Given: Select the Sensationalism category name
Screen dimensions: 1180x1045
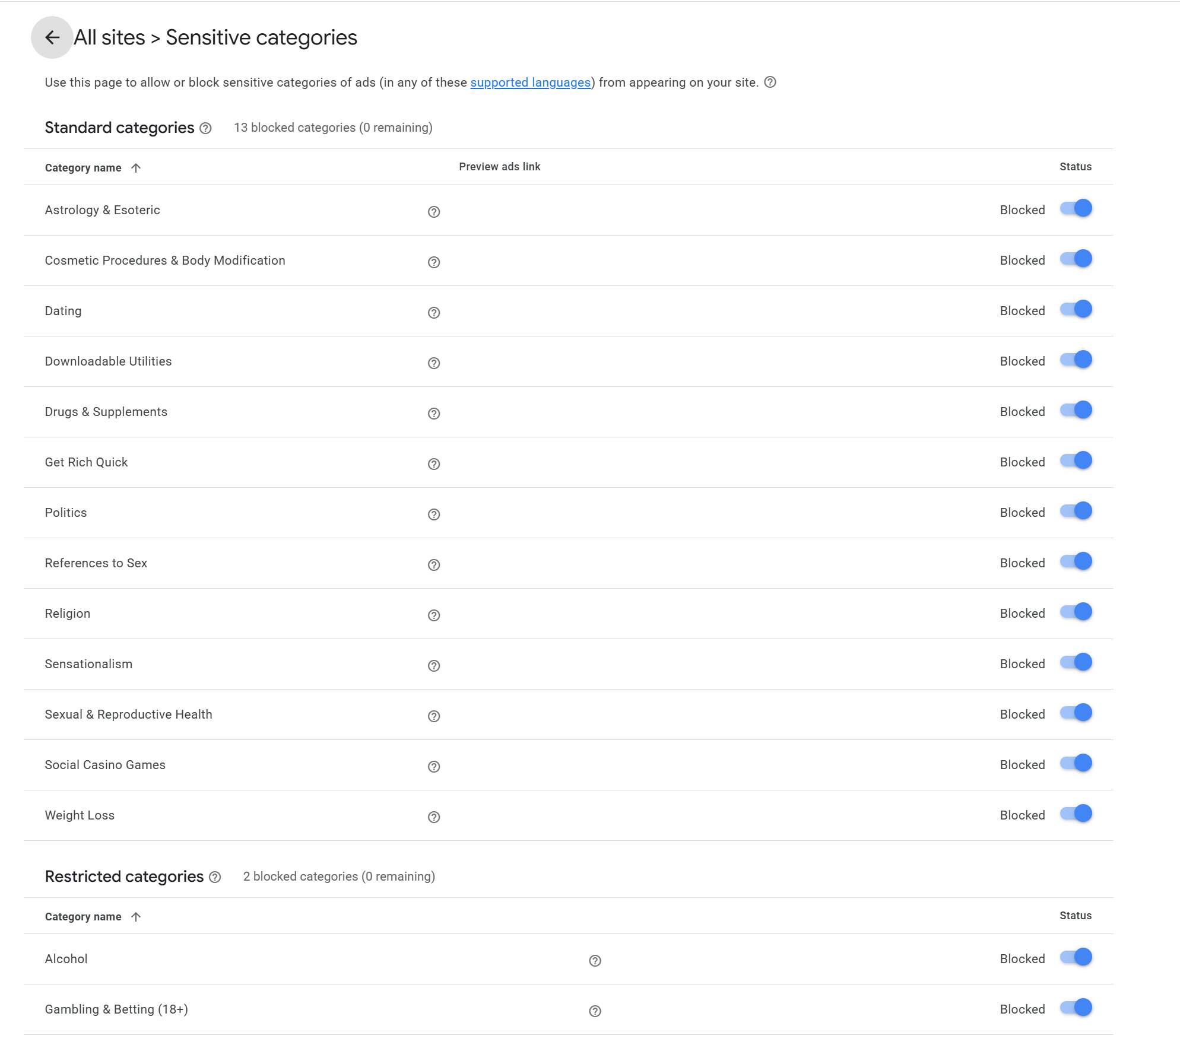Looking at the screenshot, I should coord(88,664).
